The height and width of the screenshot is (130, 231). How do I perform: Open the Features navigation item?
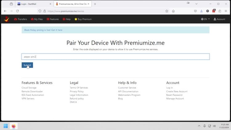53,19
